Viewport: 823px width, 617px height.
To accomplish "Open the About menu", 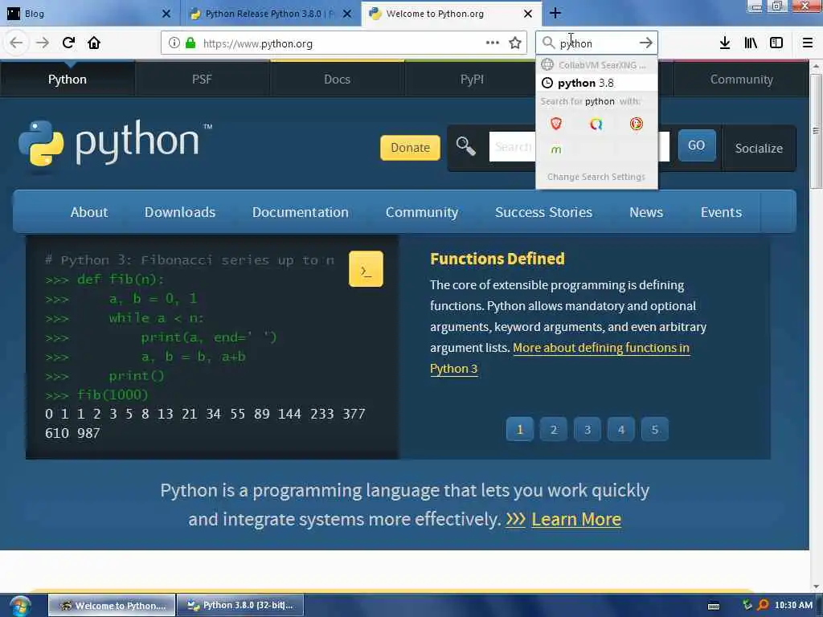I will (x=89, y=212).
